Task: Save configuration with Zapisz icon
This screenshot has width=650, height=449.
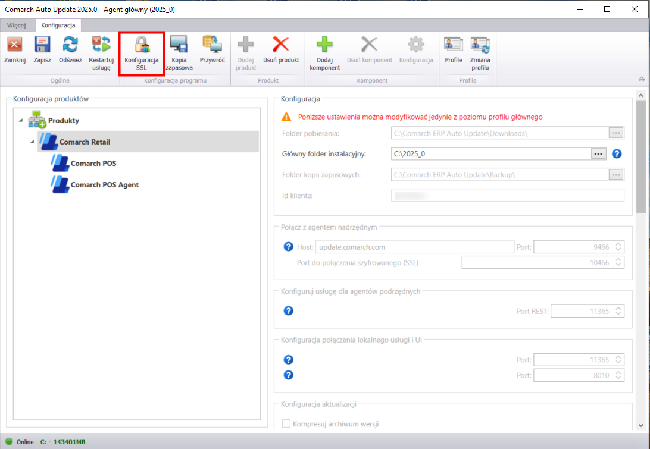Action: (x=42, y=45)
